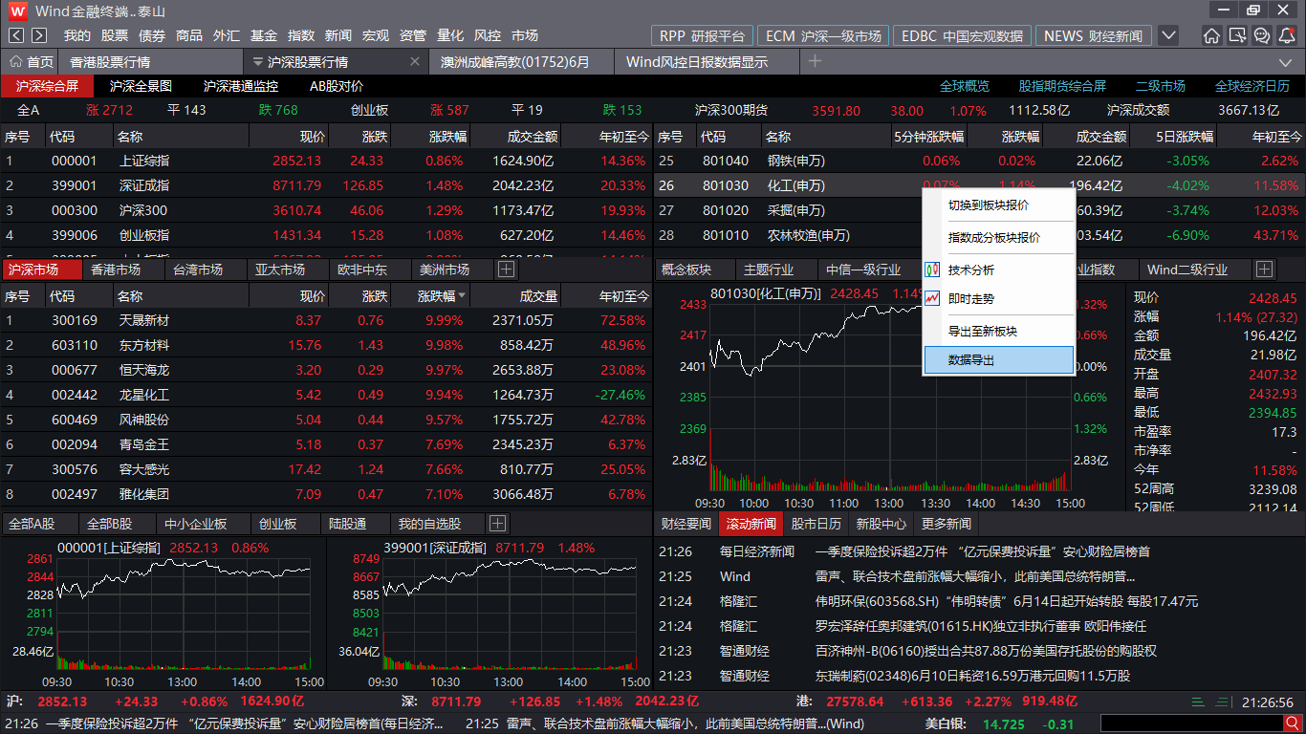Image resolution: width=1306 pixels, height=734 pixels.
Task: Open the home icon in top-right toolbar
Action: pyautogui.click(x=1211, y=35)
